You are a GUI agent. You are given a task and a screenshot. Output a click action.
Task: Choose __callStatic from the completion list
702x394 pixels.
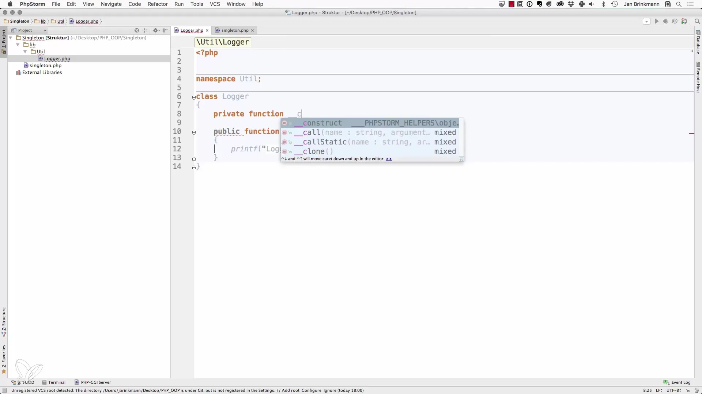[x=370, y=142]
